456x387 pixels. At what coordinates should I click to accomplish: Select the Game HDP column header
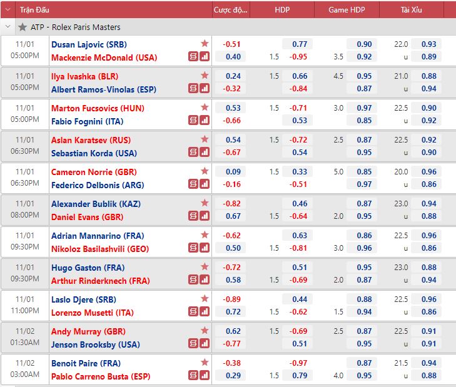coord(347,10)
